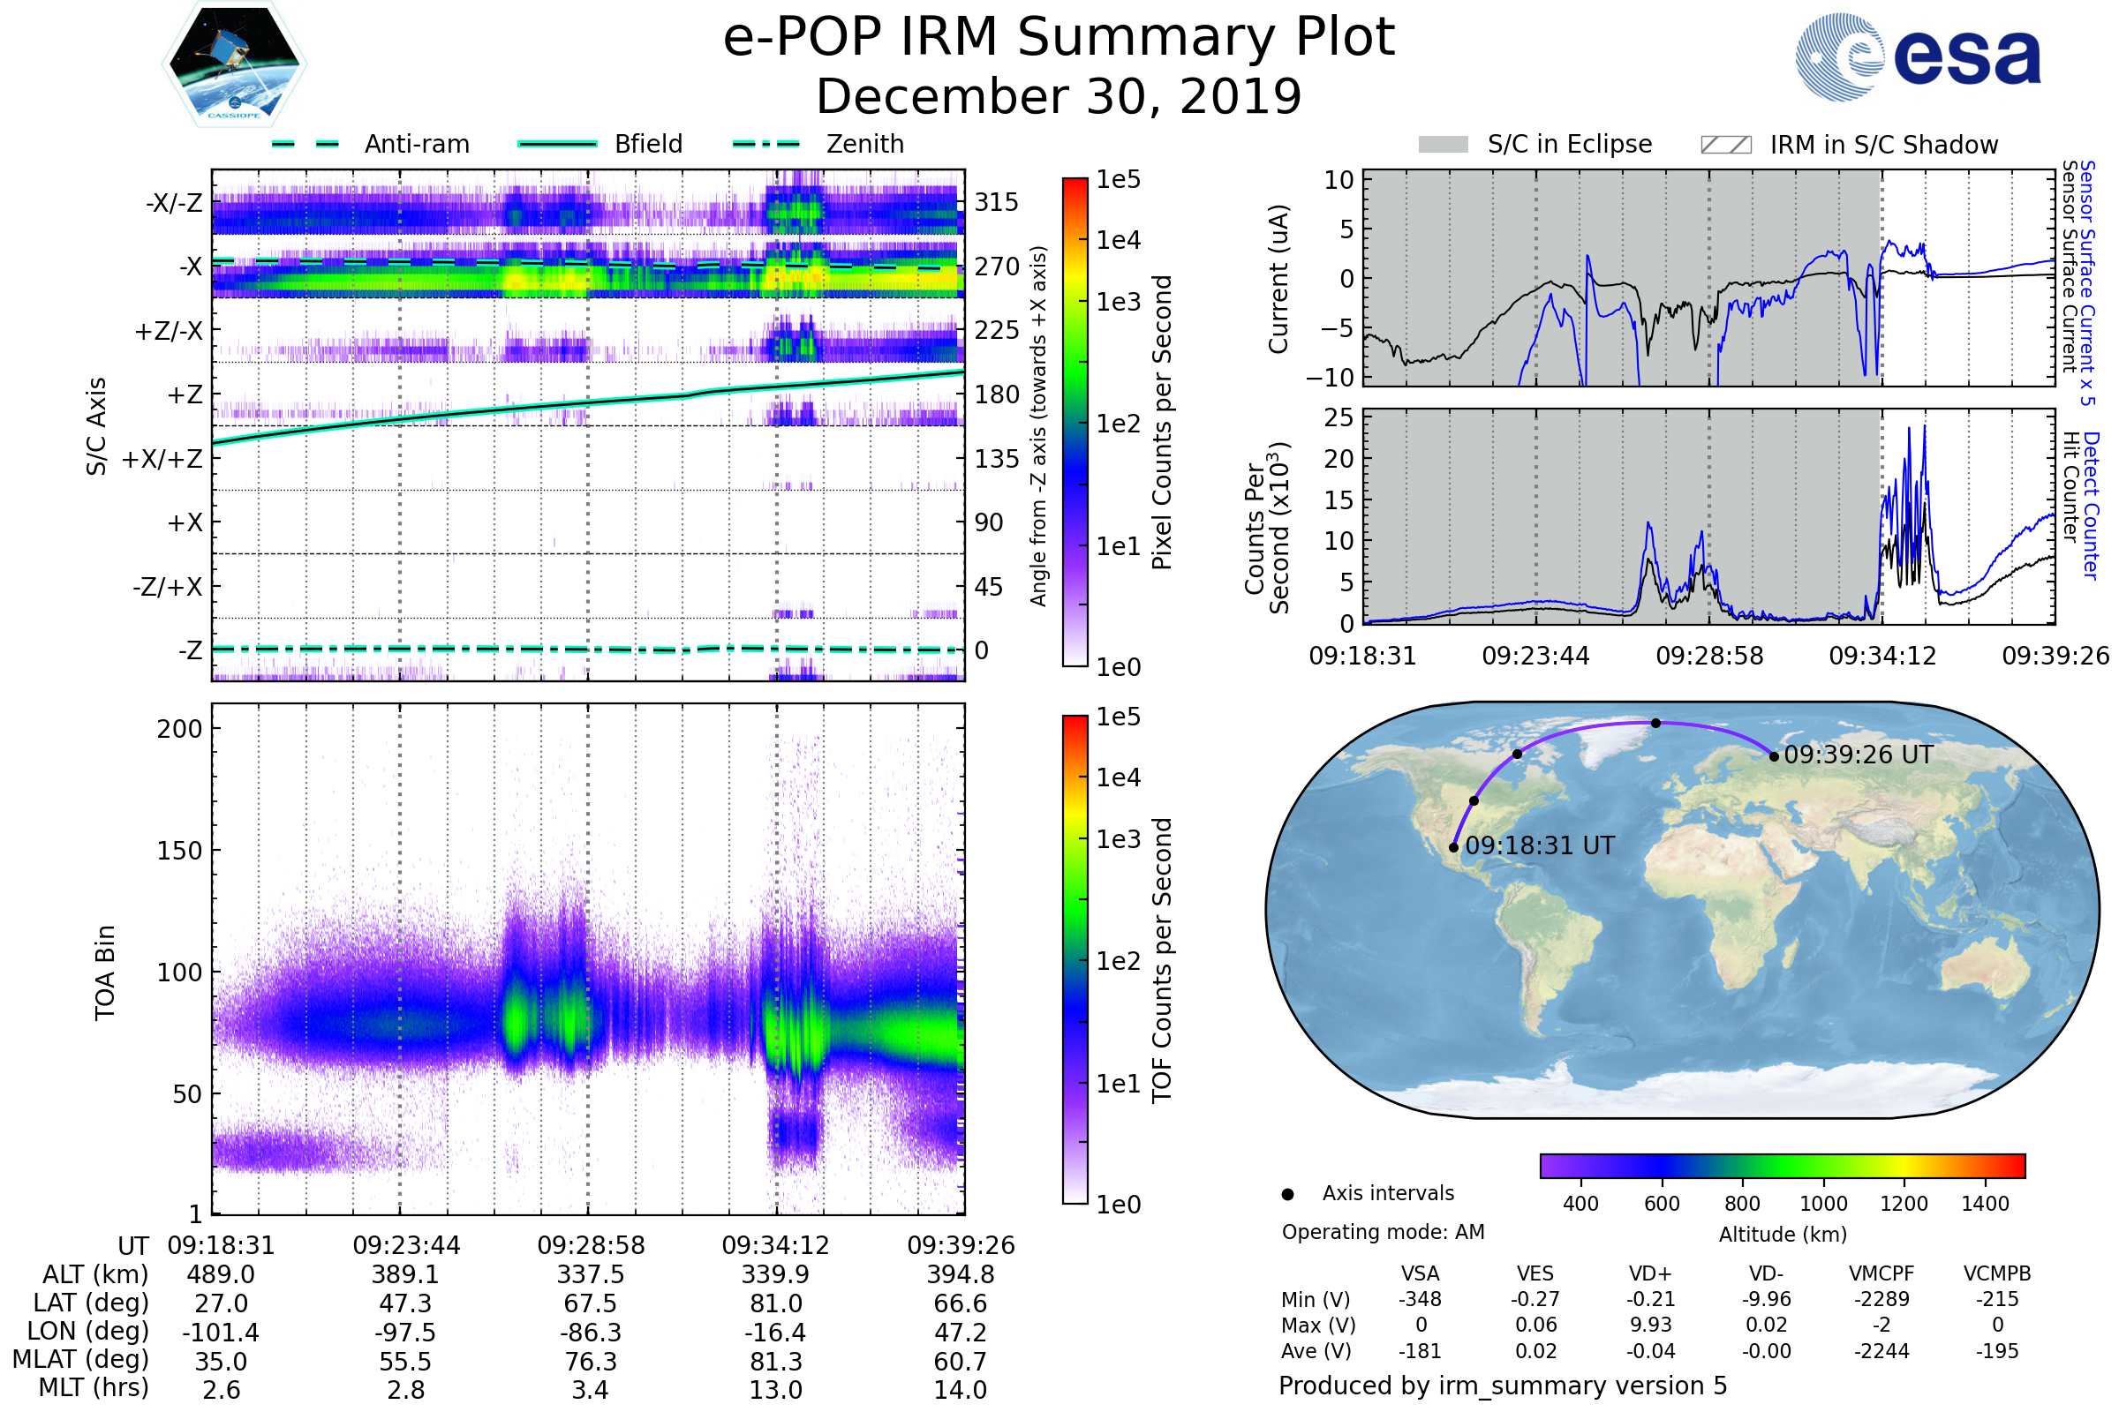Click the MLT (hrs) row label
Screen dimensions: 2119x1412
(93, 1387)
